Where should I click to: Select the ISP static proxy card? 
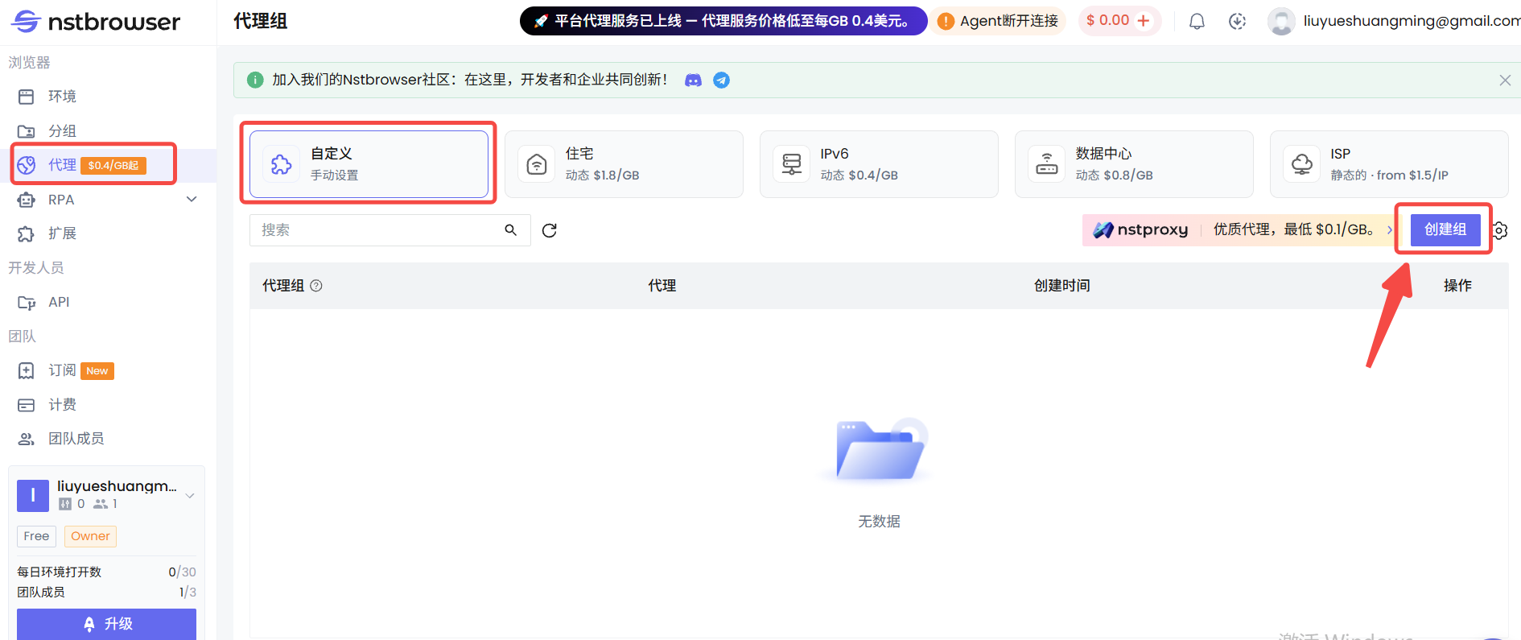tap(1389, 164)
